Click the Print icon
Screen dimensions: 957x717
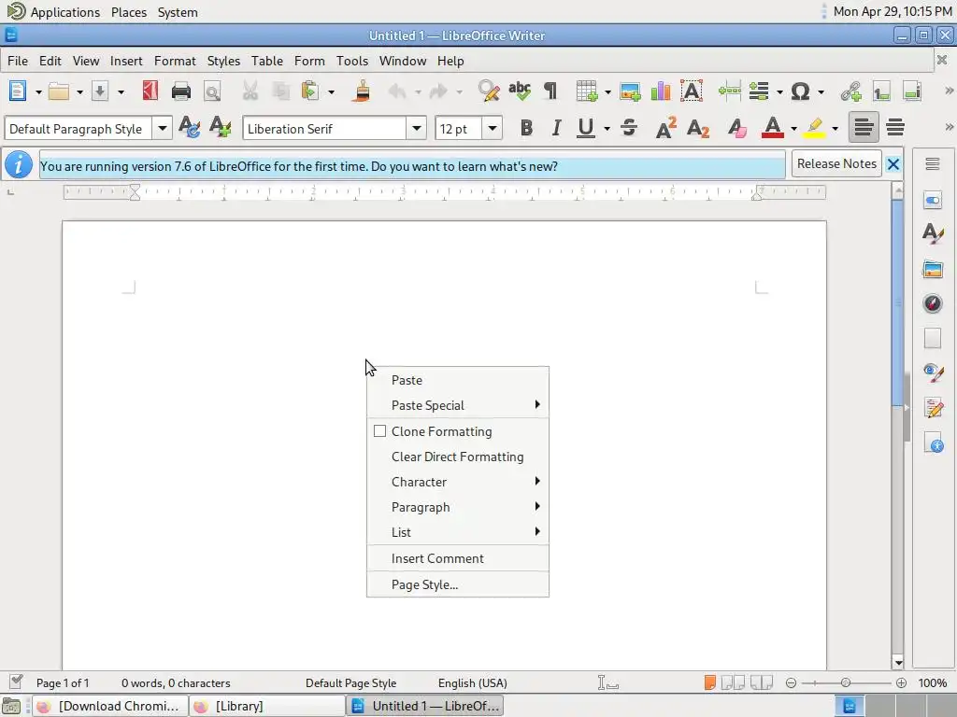coord(181,91)
